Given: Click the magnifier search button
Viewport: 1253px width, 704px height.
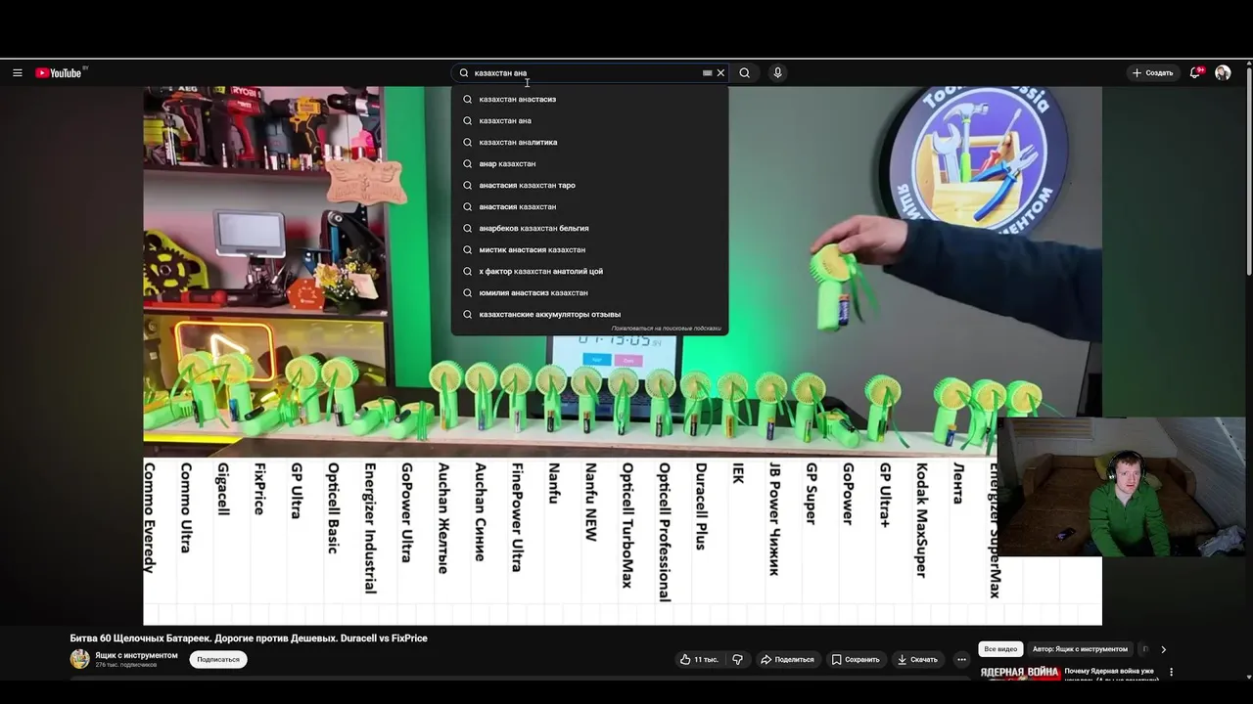Looking at the screenshot, I should [745, 73].
